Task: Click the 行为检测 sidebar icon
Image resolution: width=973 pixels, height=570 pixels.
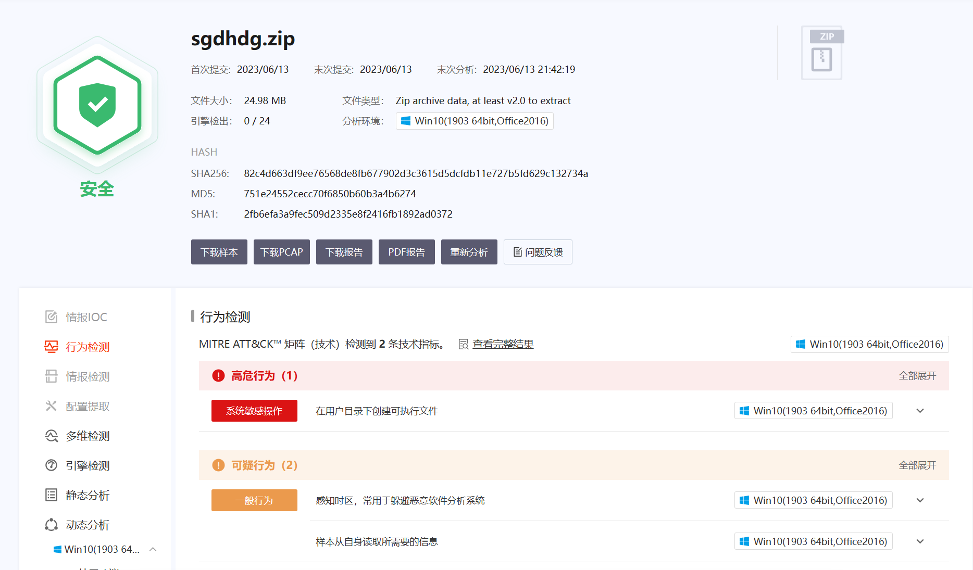Action: pos(51,347)
